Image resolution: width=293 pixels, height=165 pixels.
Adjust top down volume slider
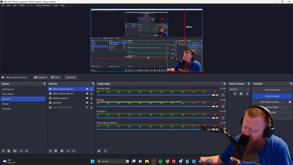pos(156,118)
